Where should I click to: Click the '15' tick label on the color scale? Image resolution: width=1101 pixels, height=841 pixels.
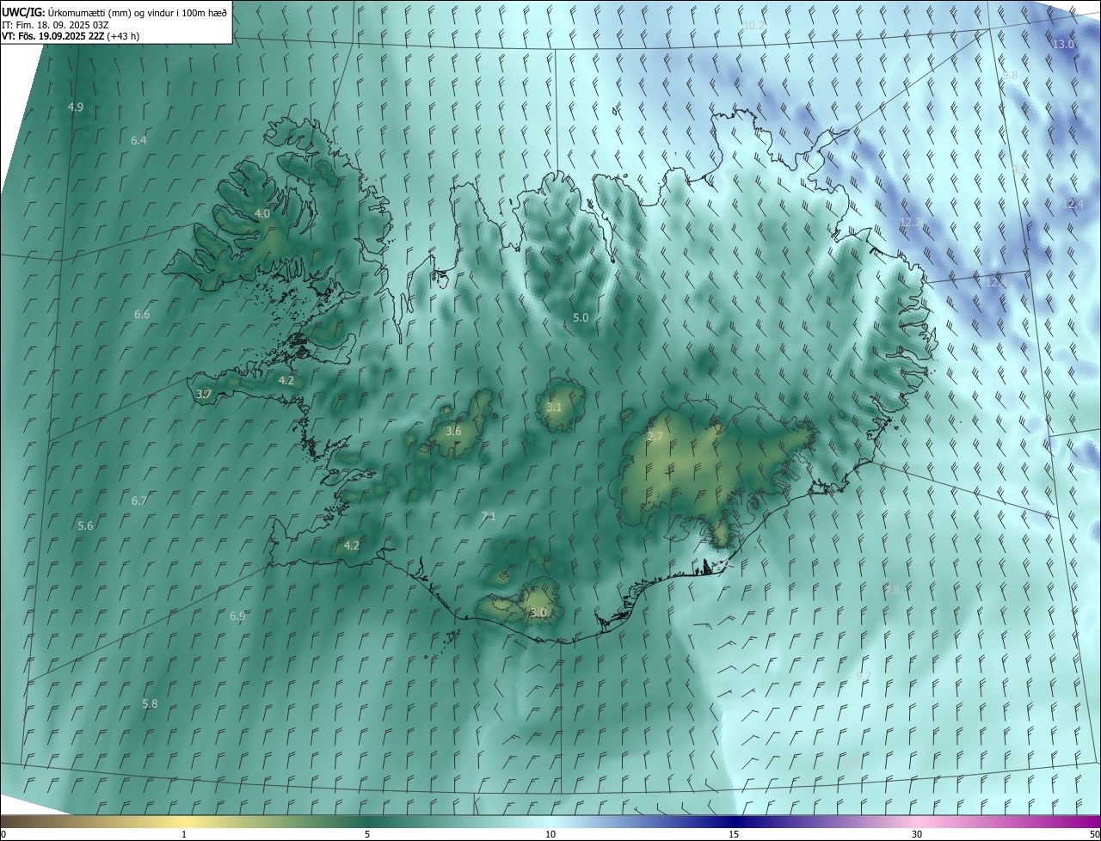734,834
